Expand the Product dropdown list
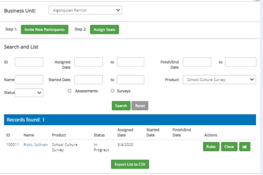The height and width of the screenshot is (175, 263). (x=219, y=80)
